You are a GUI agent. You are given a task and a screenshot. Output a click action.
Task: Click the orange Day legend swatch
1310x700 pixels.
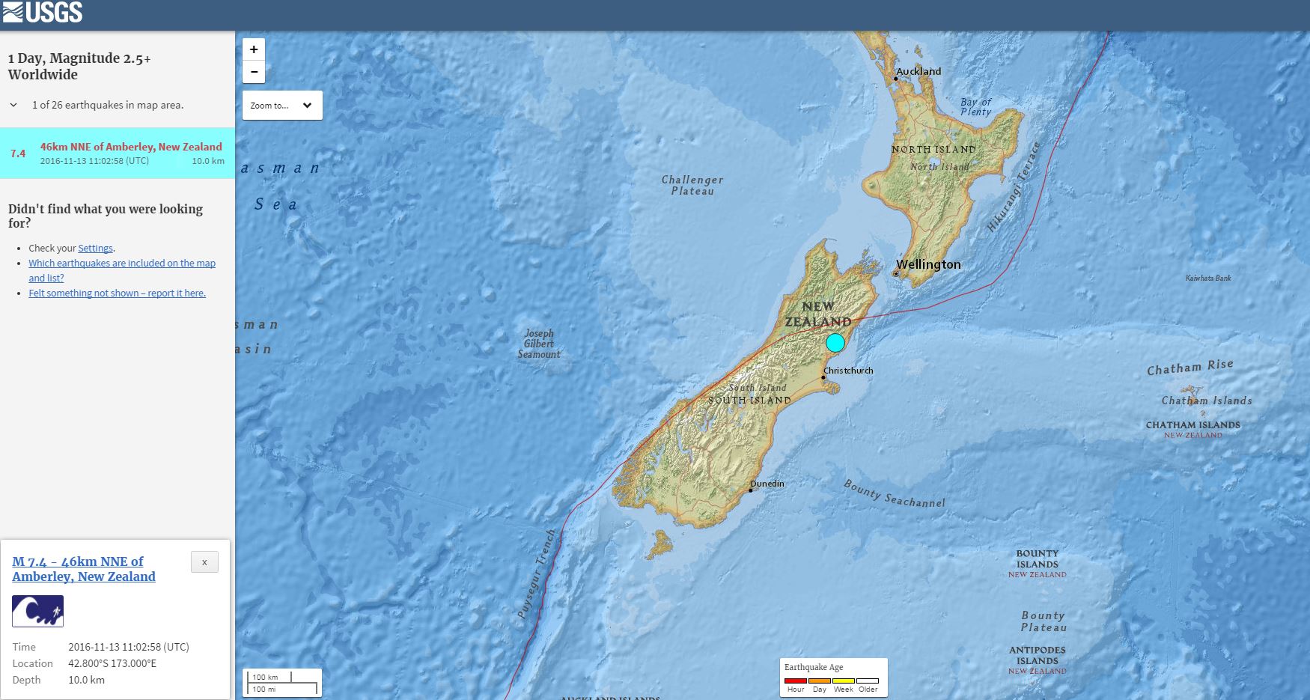coord(820,681)
